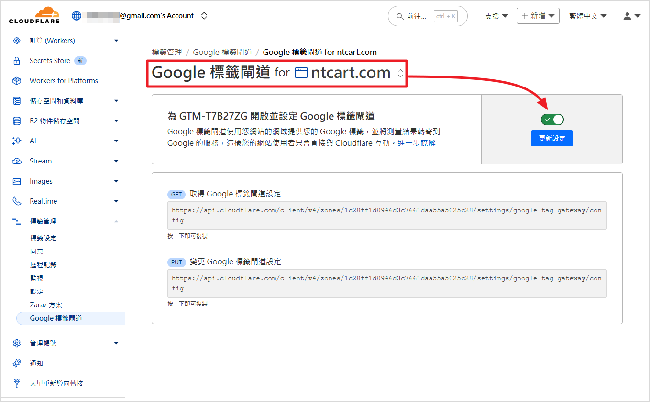Open Workers for Platforms
The image size is (650, 402).
(x=64, y=81)
